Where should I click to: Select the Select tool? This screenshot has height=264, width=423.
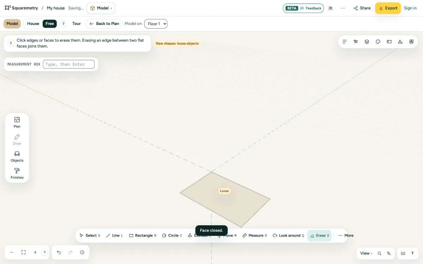(90, 235)
